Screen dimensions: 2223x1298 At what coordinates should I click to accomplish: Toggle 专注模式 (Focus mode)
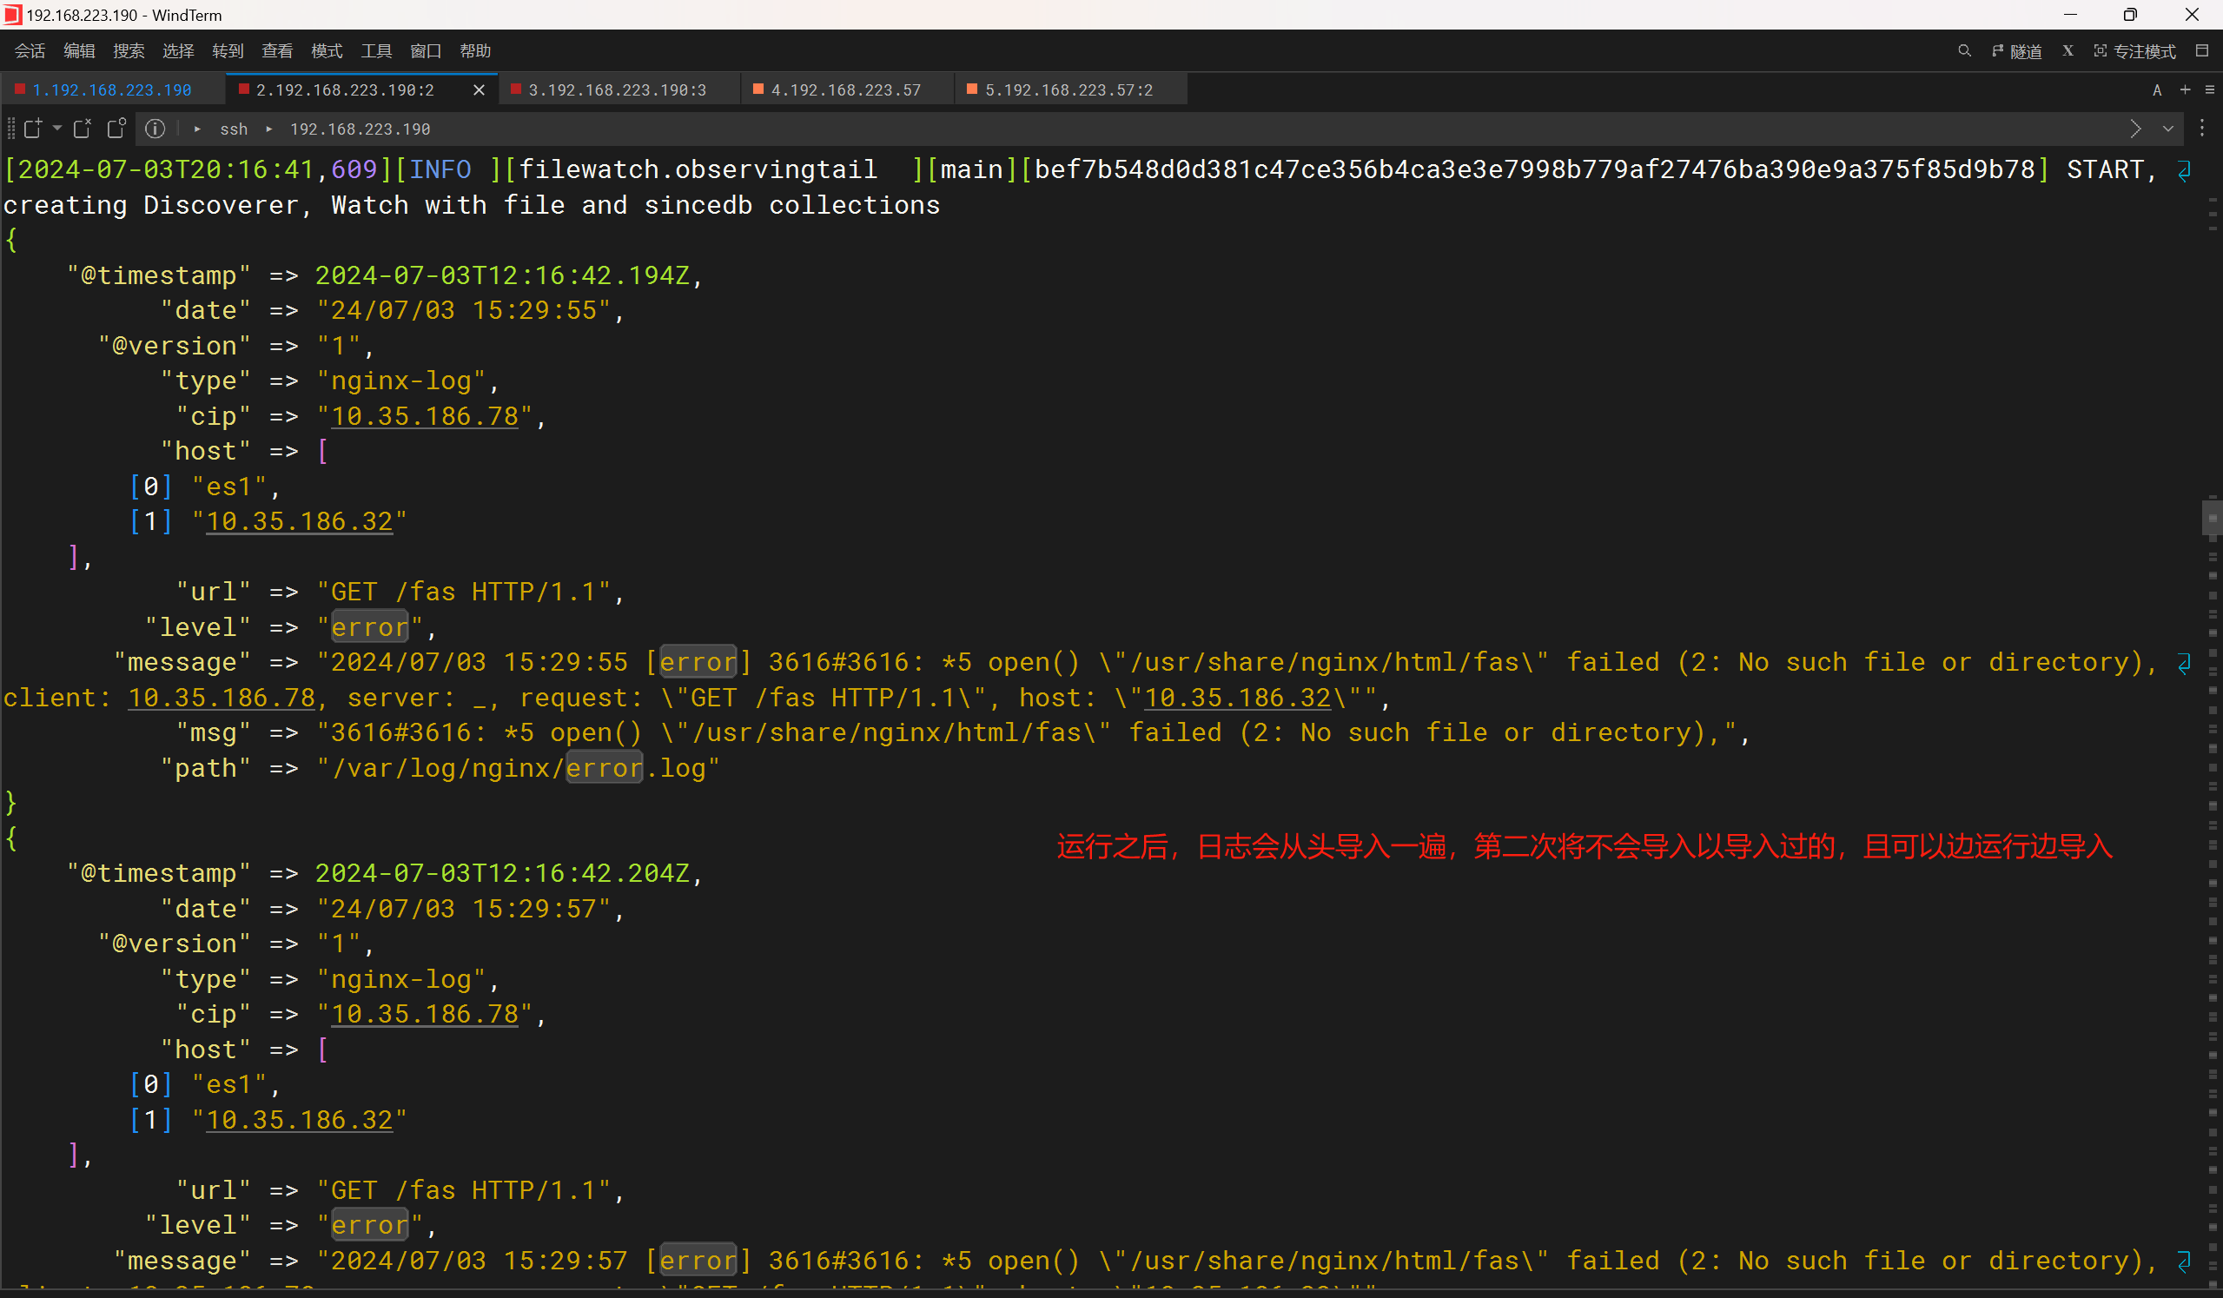click(2134, 51)
